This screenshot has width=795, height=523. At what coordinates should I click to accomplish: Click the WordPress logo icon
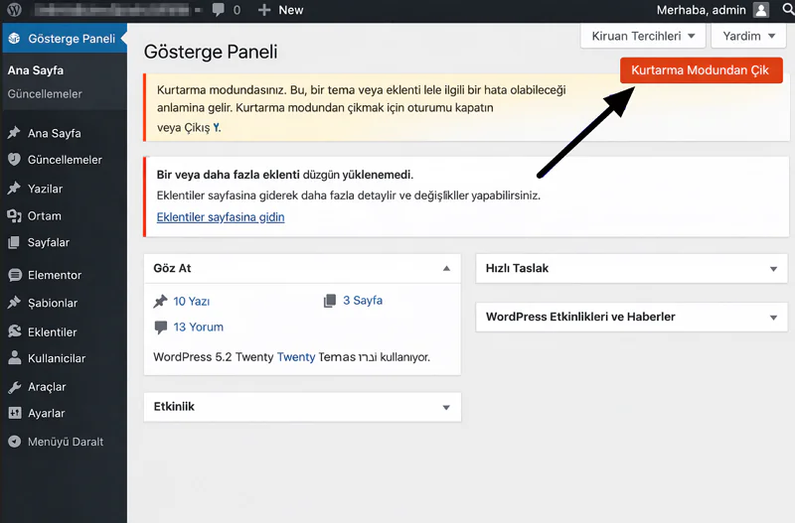click(14, 10)
